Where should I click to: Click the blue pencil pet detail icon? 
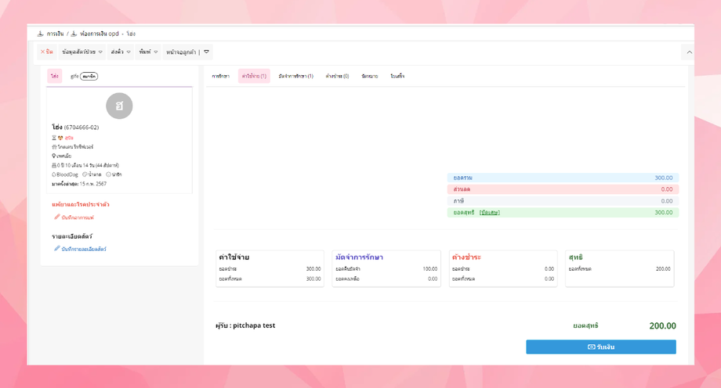[x=57, y=249]
